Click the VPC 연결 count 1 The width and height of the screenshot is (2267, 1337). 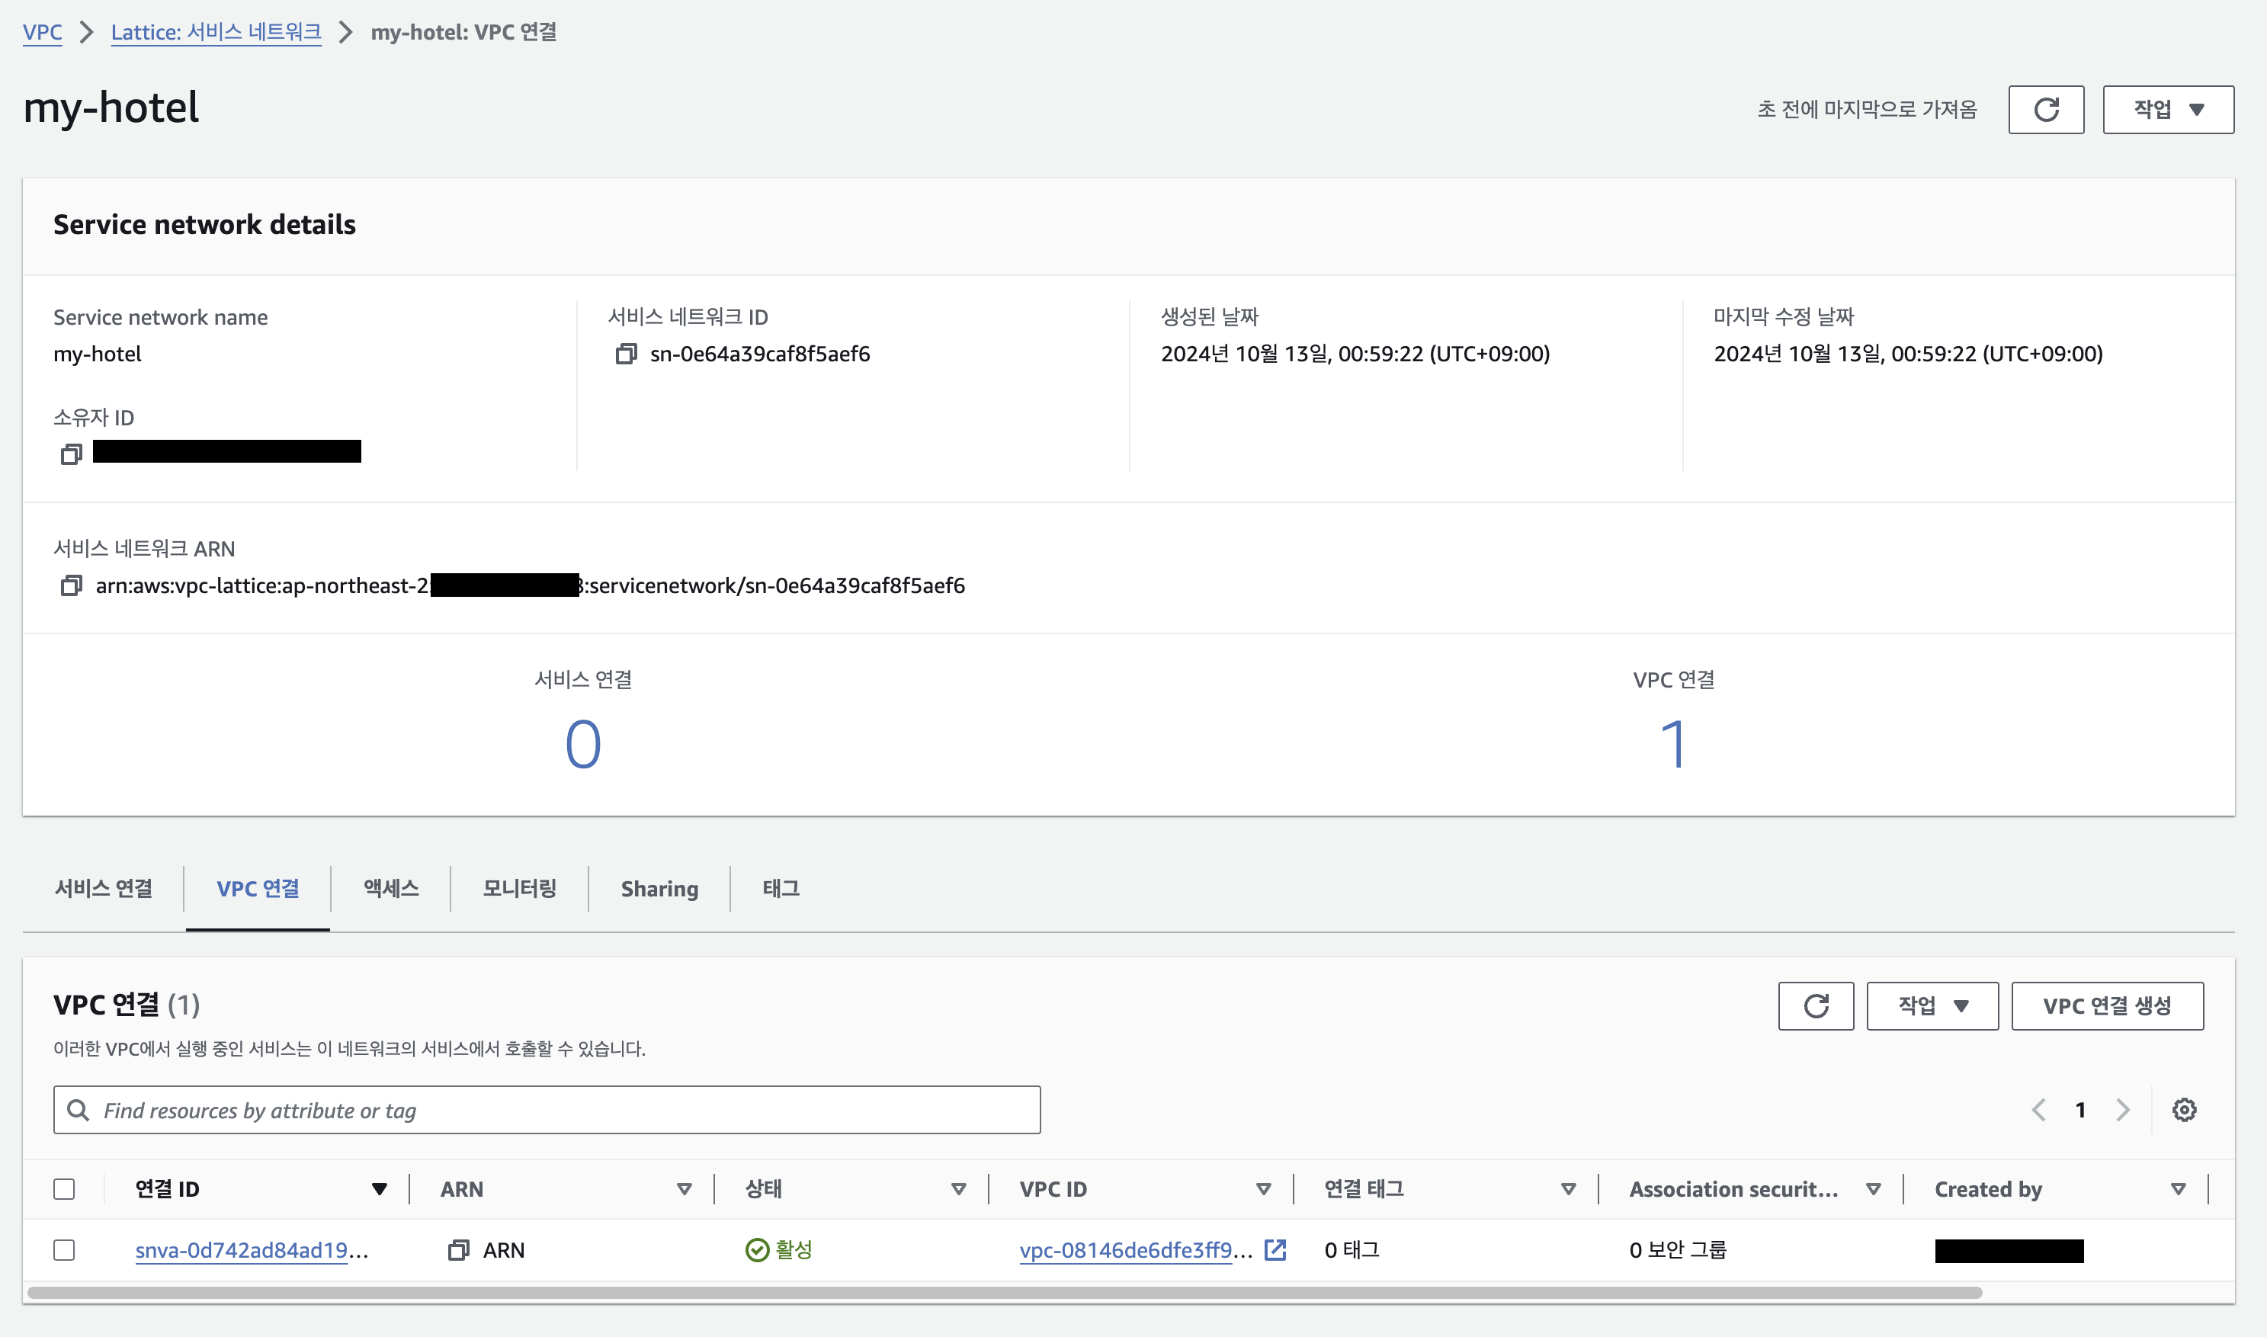click(x=1673, y=744)
